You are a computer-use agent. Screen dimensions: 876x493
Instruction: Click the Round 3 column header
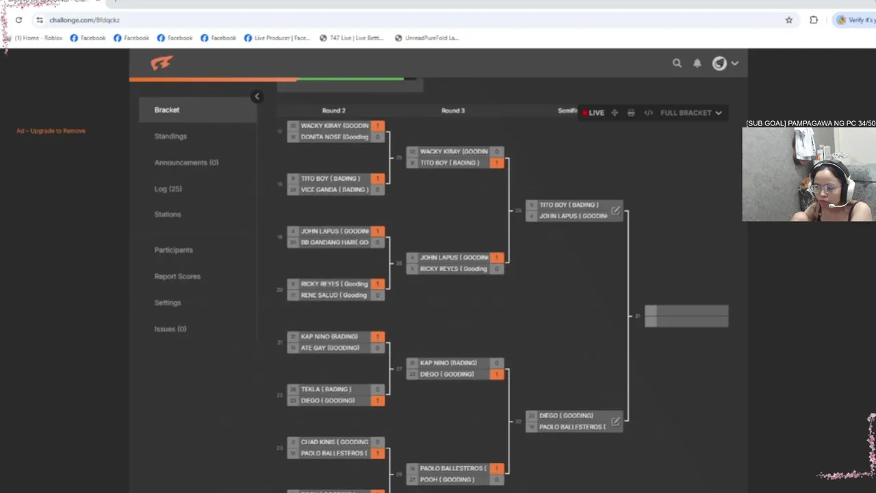[x=453, y=110]
